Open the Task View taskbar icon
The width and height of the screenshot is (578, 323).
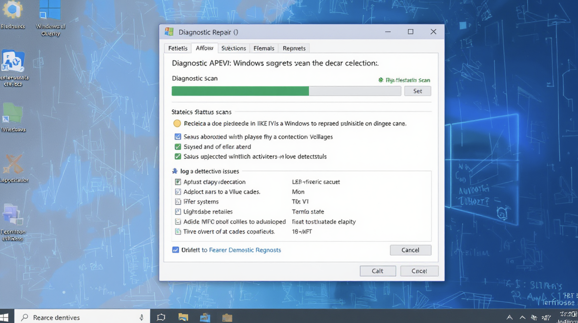161,317
